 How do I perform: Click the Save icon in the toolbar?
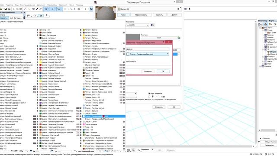tap(6, 9)
